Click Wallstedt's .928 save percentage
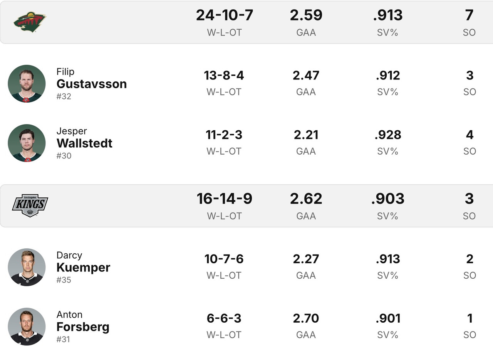493x357 pixels. tap(388, 135)
